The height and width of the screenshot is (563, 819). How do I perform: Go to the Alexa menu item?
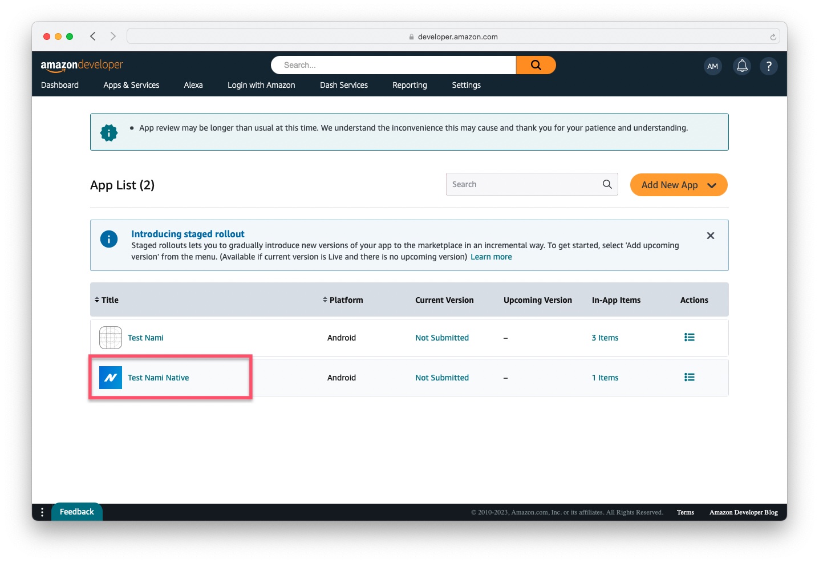point(193,85)
